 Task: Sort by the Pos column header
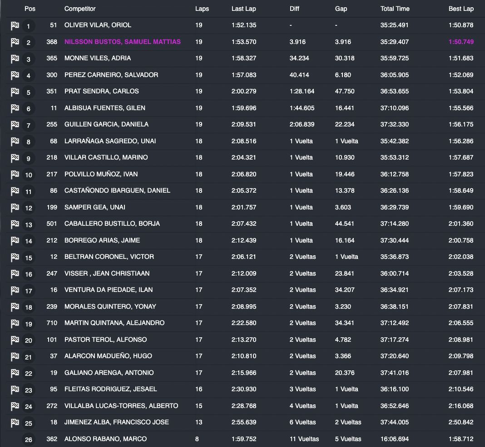tap(30, 9)
